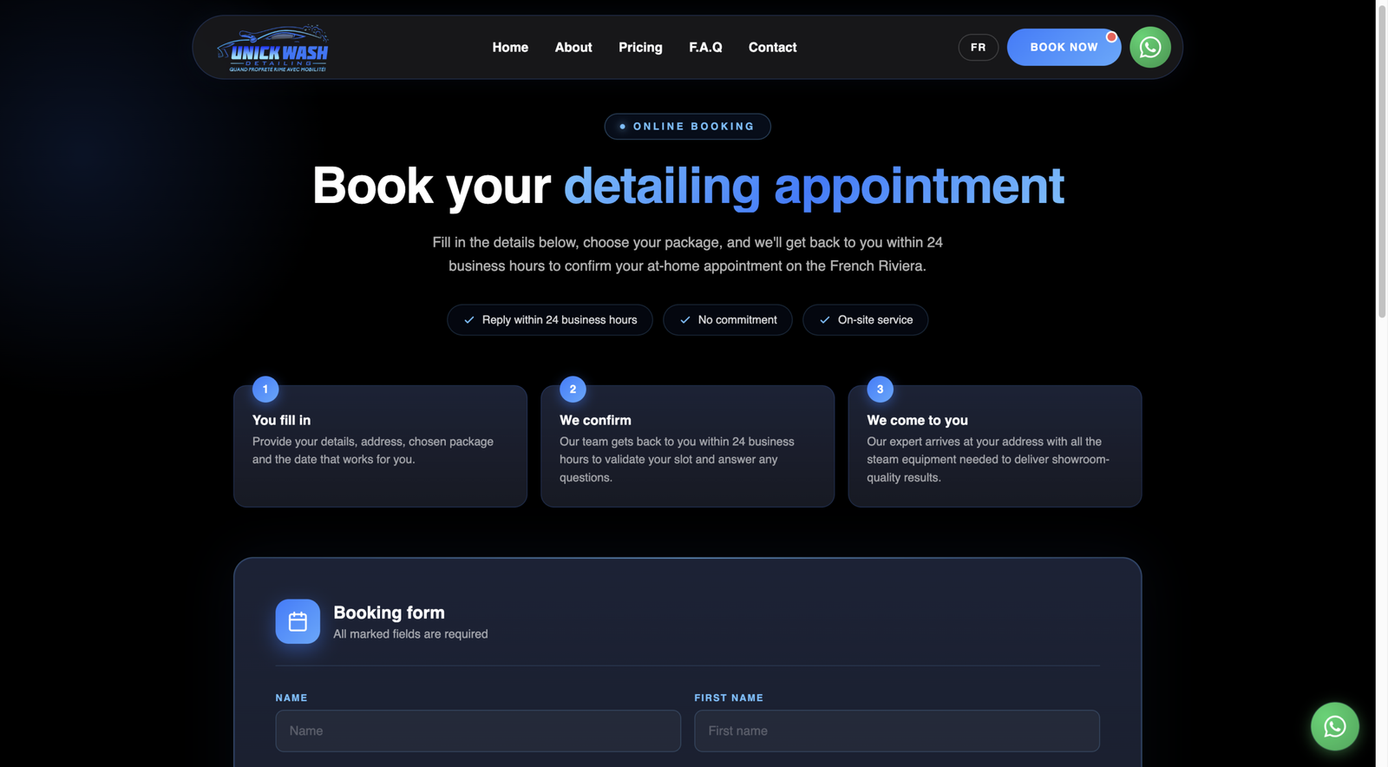1388x767 pixels.
Task: Open WhatsApp chat from the navbar icon
Action: click(1150, 47)
